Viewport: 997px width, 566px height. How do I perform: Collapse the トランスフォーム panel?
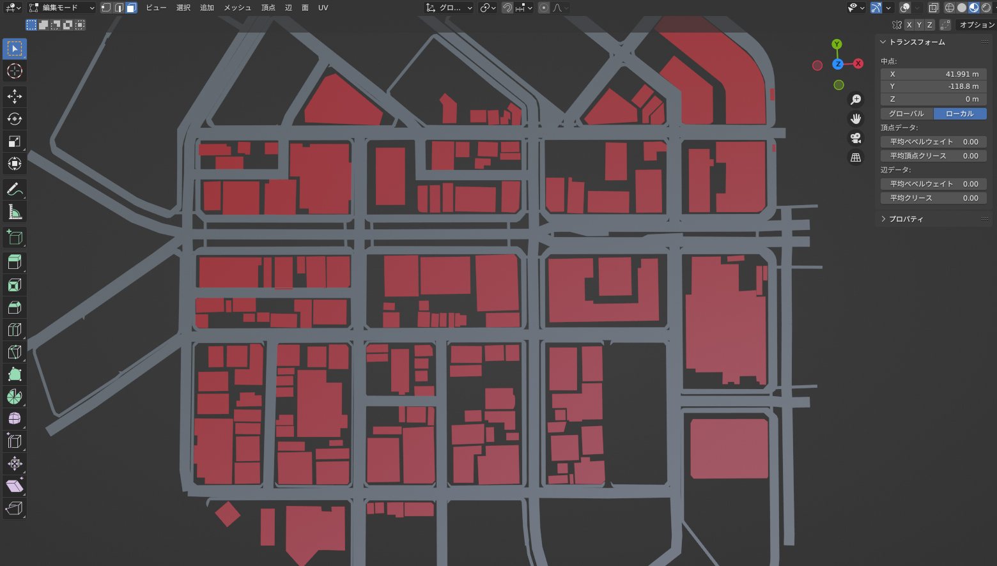[x=883, y=42]
